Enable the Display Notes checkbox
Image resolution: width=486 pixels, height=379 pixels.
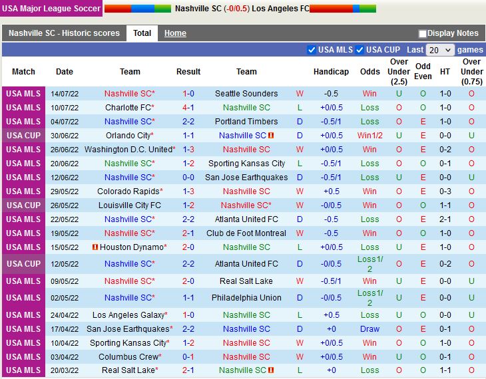click(422, 34)
